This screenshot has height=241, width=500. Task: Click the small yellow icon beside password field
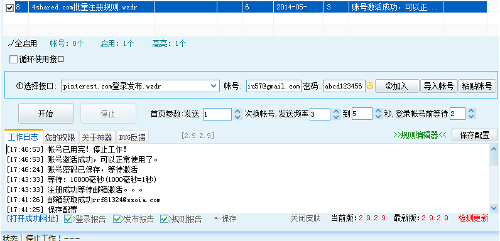click(x=369, y=86)
